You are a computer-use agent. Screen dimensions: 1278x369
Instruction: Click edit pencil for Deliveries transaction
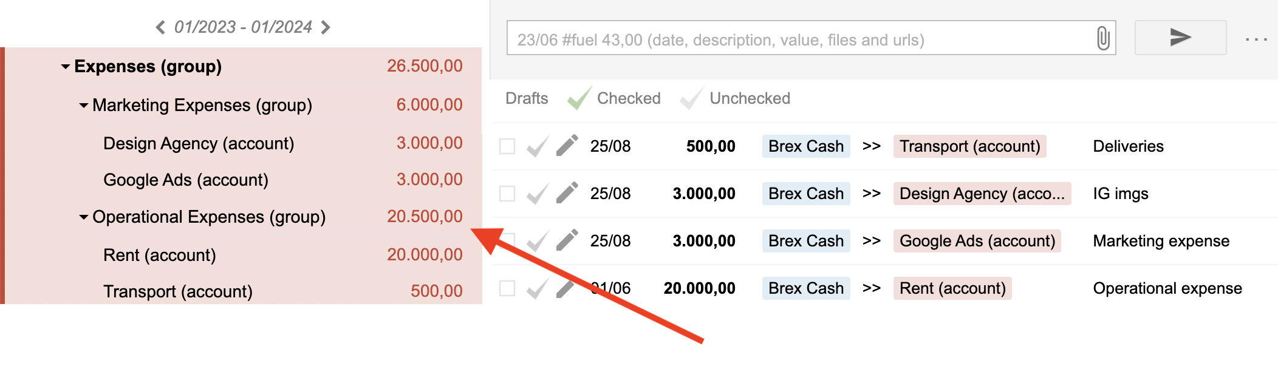pos(567,146)
